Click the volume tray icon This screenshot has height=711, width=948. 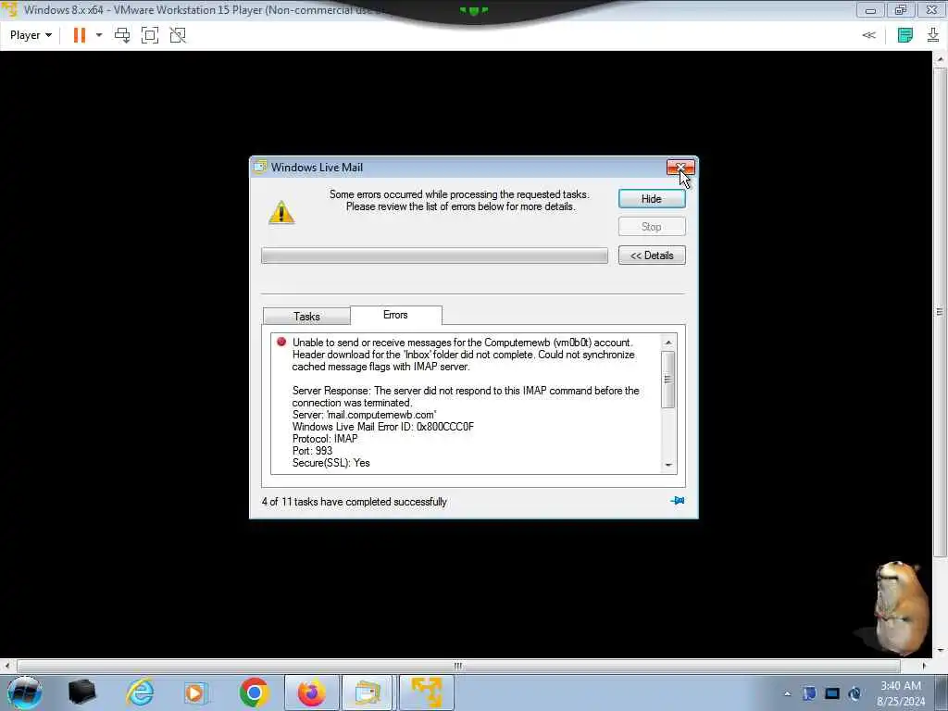point(854,693)
